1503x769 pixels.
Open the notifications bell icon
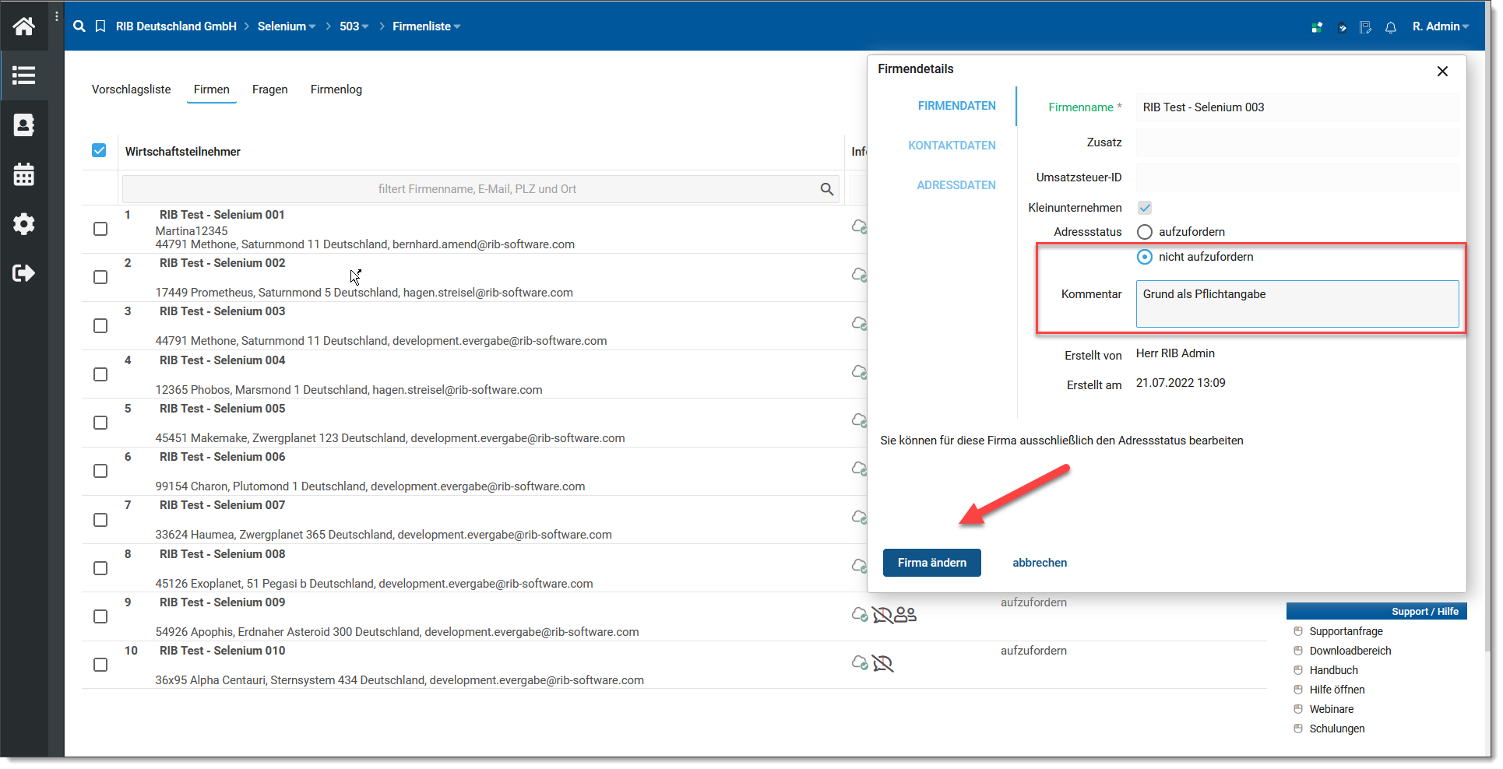pos(1391,27)
